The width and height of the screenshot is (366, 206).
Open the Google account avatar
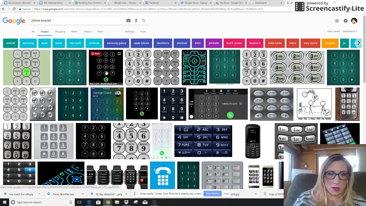pyautogui.click(x=354, y=21)
